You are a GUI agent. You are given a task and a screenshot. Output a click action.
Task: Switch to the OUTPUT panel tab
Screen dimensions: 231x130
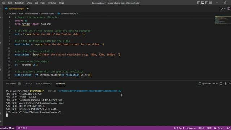[x=29, y=84]
